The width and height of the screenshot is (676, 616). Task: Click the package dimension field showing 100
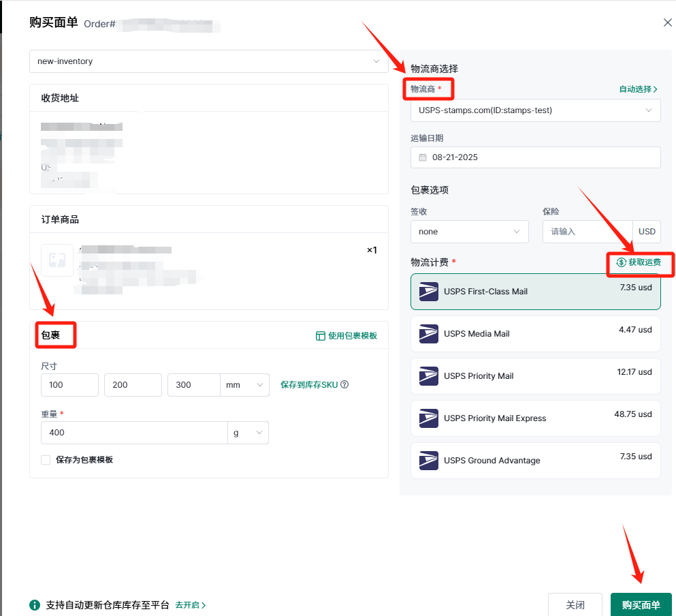coord(69,385)
